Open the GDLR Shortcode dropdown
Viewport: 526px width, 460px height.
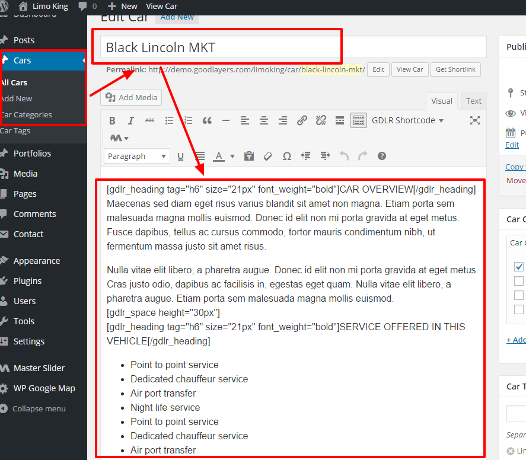click(407, 120)
